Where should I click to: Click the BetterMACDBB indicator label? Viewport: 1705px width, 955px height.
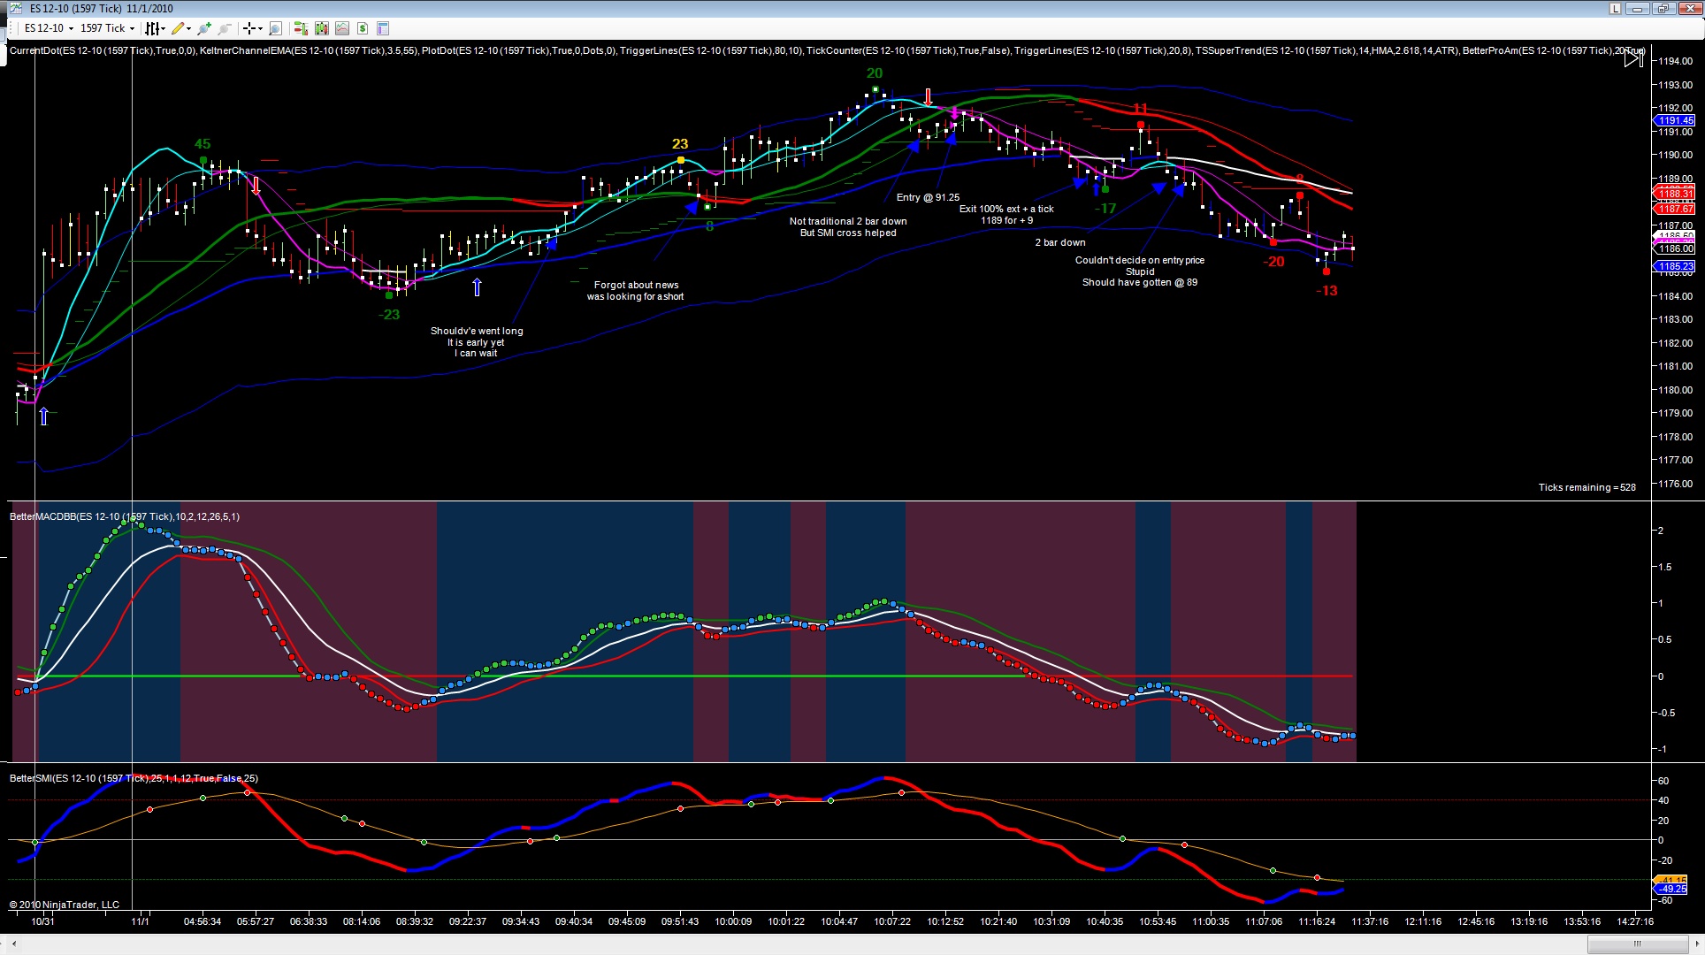coord(125,516)
